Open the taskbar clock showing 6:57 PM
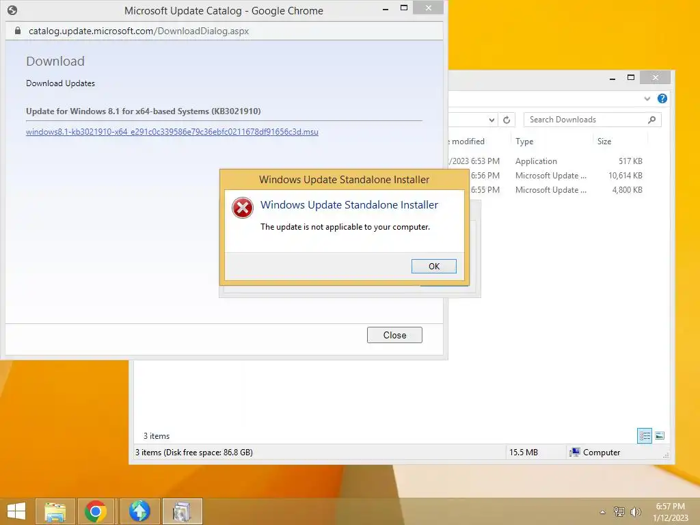 670,512
